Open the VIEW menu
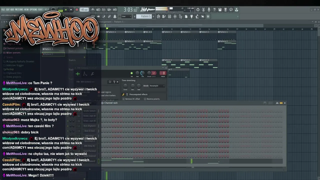320x180 pixels. click(x=26, y=9)
